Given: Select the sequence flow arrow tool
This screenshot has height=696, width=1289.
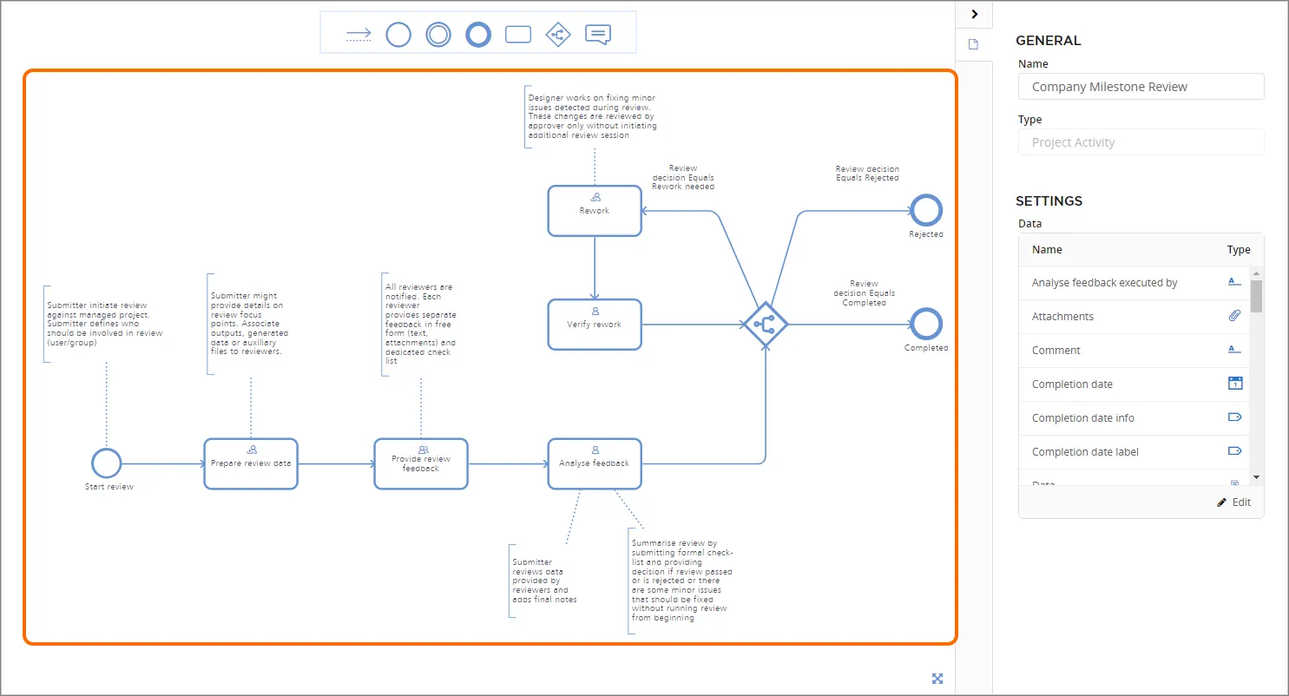Looking at the screenshot, I should point(358,35).
